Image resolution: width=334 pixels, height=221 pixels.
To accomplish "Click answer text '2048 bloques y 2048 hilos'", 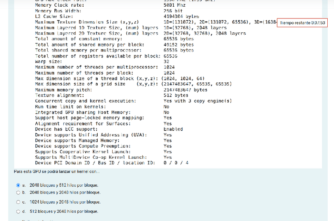I will tap(65, 193).
